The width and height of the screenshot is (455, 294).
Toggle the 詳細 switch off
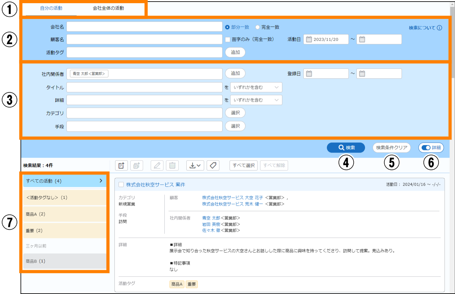click(426, 147)
